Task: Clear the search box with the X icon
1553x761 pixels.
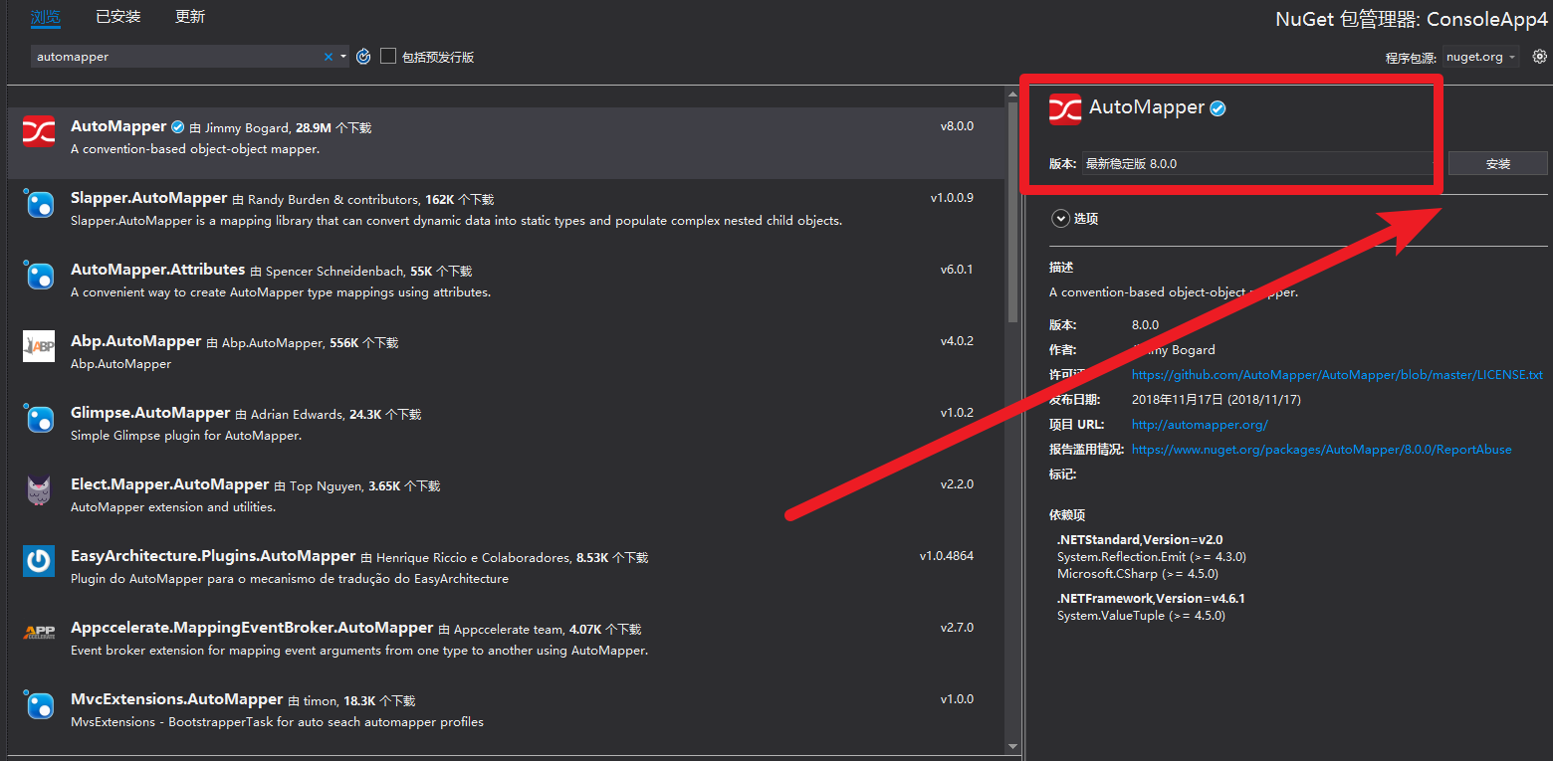Action: [329, 57]
